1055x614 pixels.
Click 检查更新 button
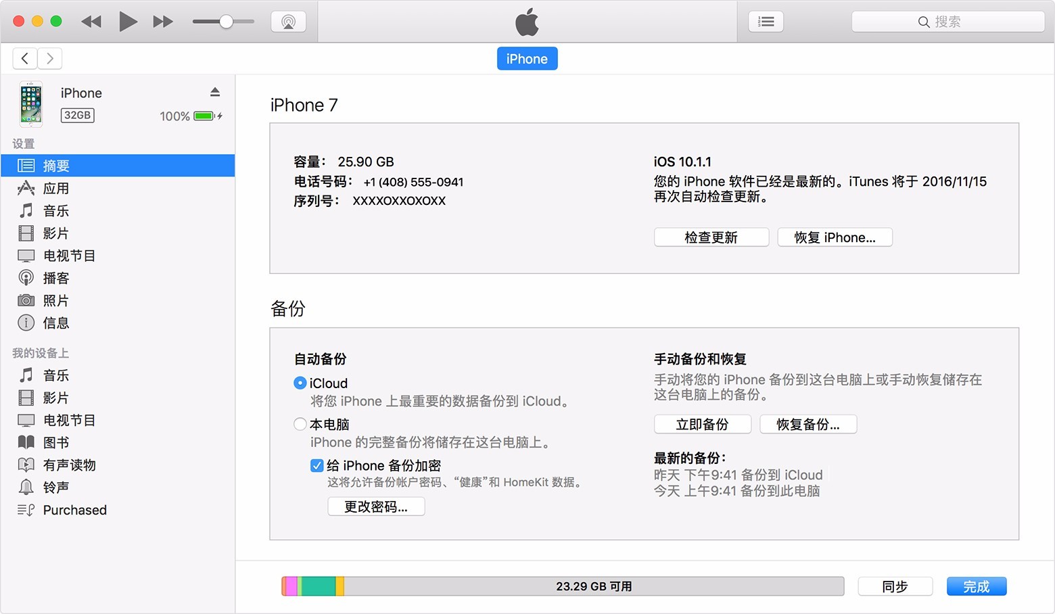711,237
